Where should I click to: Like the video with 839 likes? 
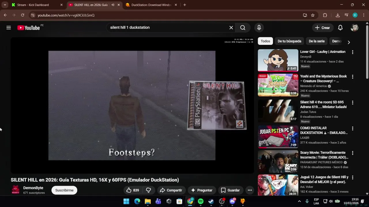[x=133, y=190]
